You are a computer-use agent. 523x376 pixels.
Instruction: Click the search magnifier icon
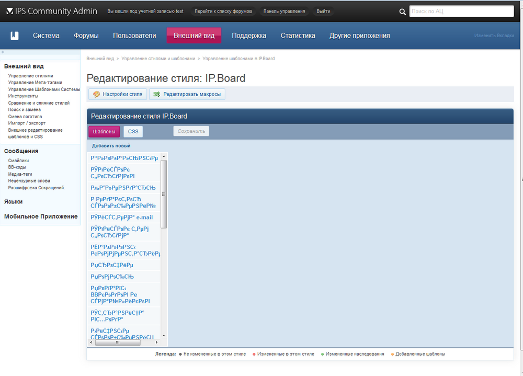pyautogui.click(x=402, y=12)
